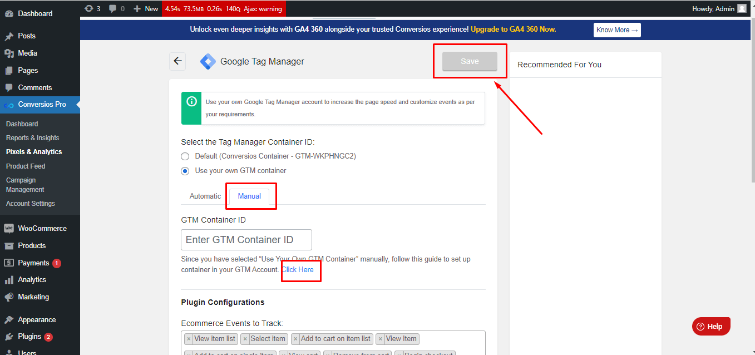Click the Know More button in banner
Screen dimensions: 755x355
click(x=617, y=30)
